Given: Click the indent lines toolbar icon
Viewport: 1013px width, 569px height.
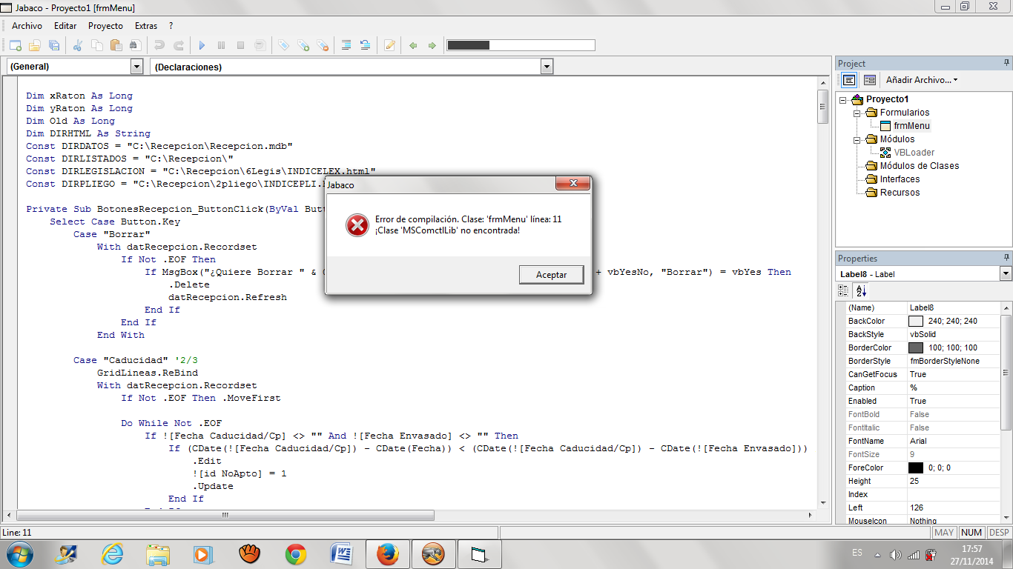Looking at the screenshot, I should click(x=346, y=45).
